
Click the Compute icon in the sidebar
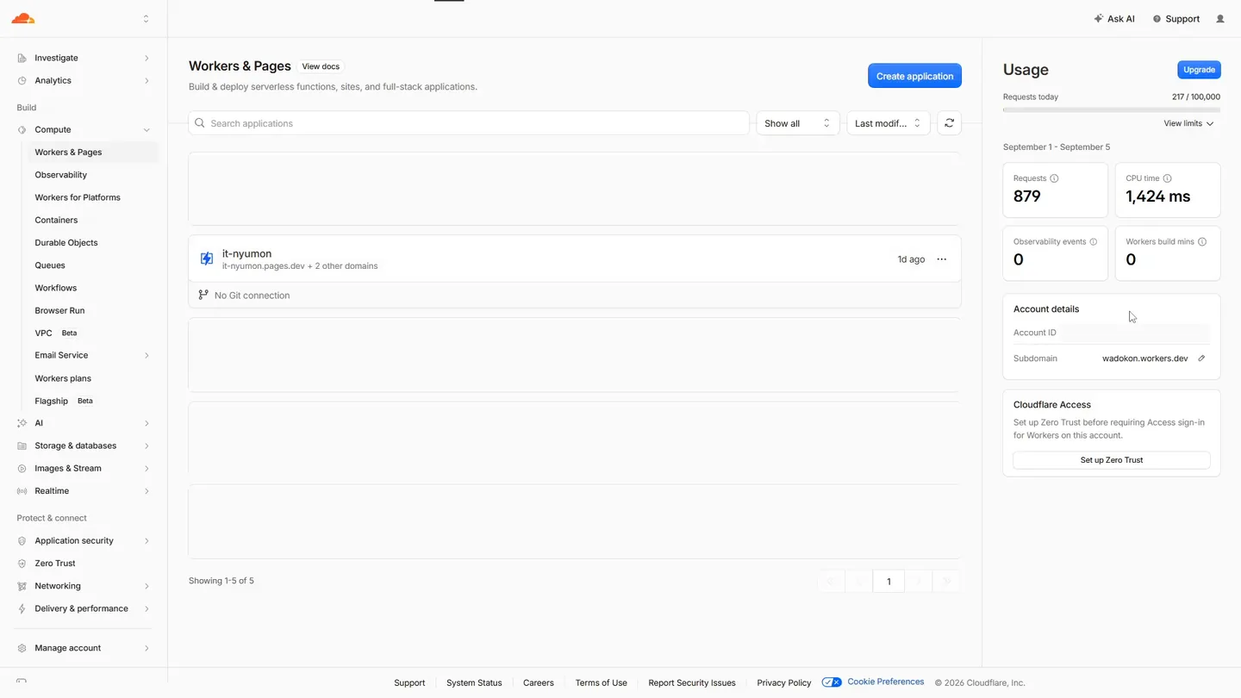[x=22, y=130]
